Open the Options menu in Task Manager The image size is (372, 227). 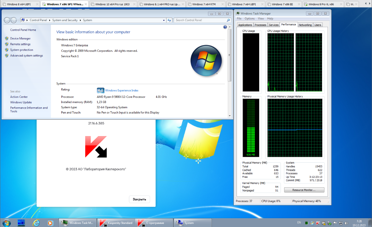click(x=250, y=19)
